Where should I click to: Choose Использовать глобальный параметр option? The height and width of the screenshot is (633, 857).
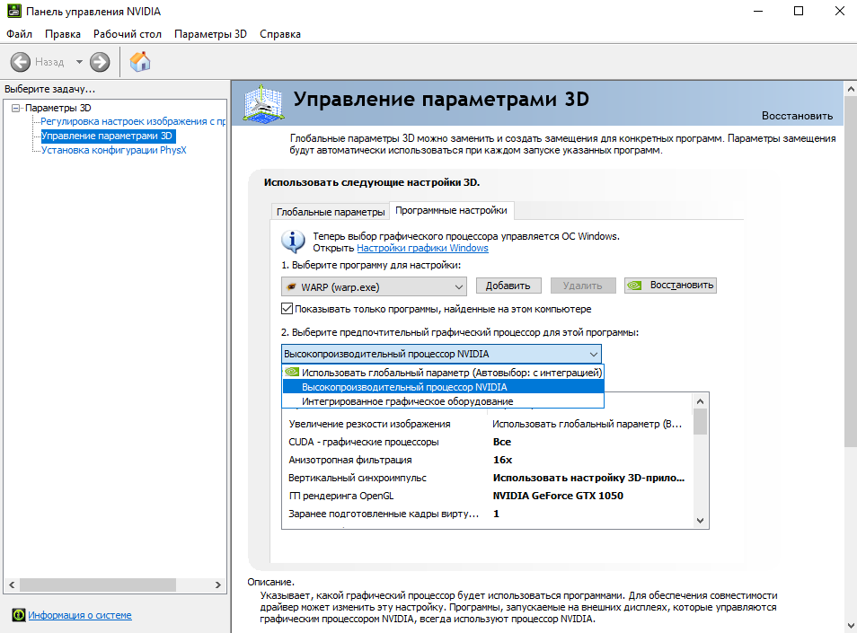coord(443,373)
